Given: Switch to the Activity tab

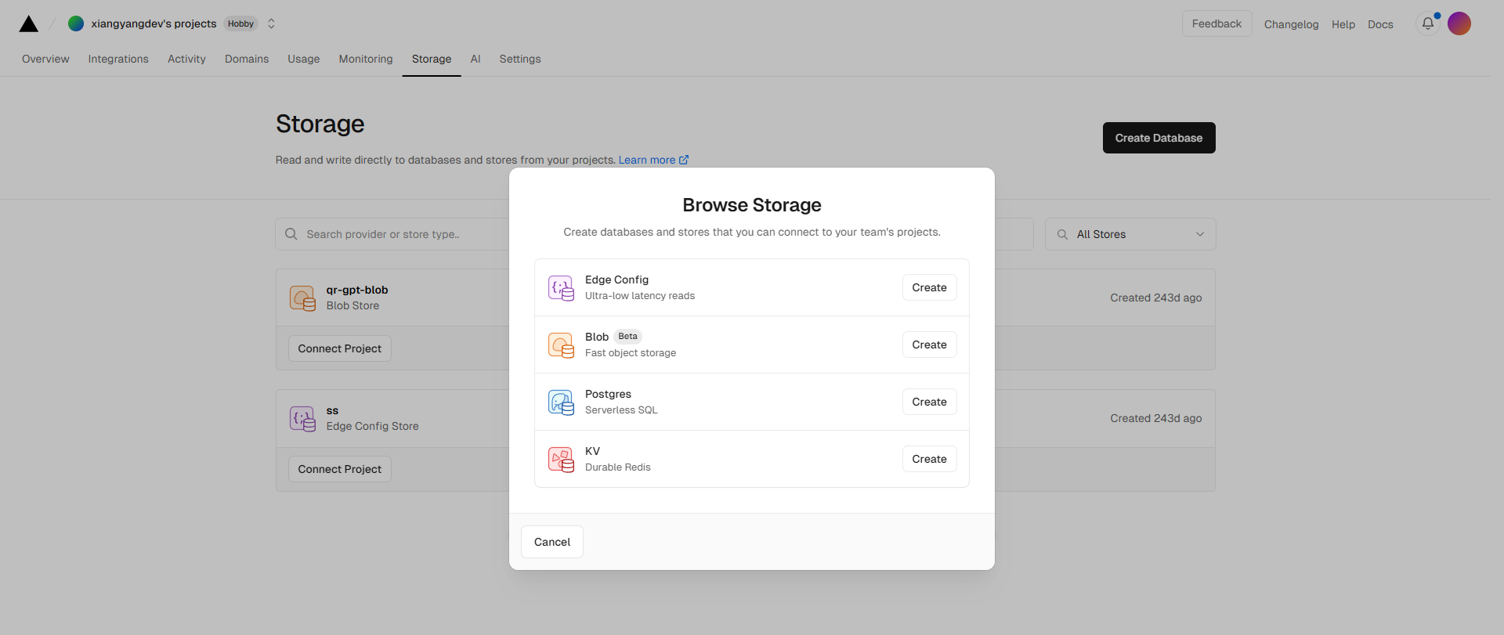Looking at the screenshot, I should 186,59.
